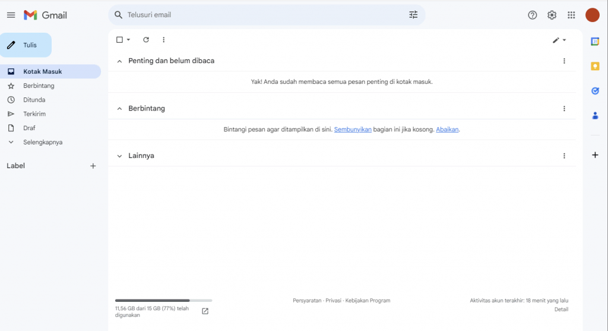Open the Settings gear icon
Image resolution: width=608 pixels, height=331 pixels.
552,15
